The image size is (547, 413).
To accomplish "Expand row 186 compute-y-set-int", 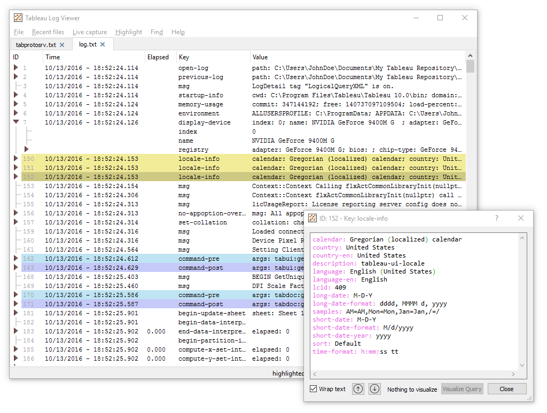I will [x=15, y=358].
